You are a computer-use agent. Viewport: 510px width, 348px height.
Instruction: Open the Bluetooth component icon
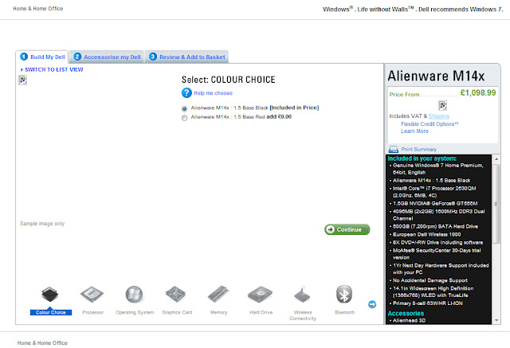point(344,295)
